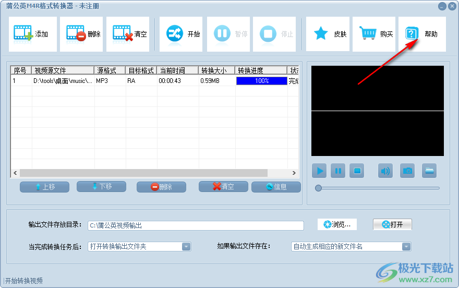459x288 pixels.
Task: Click the 添加 (Add file) toolbar button
Action: click(x=33, y=34)
